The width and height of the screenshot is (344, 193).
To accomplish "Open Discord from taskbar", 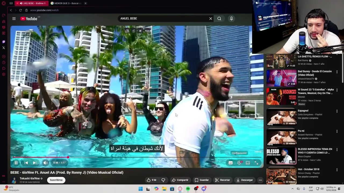I will click(x=204, y=189).
